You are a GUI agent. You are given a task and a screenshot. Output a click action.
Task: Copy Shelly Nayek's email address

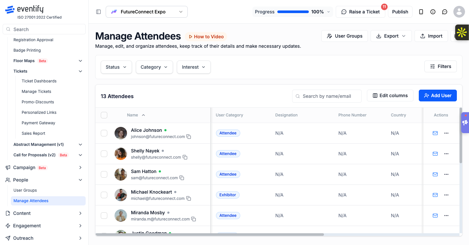185,157
